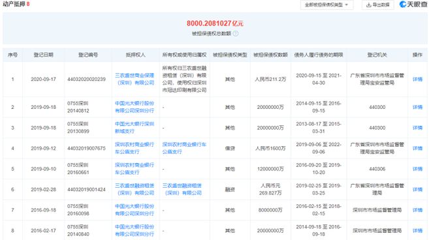Open 中国光大银行股份有限公司深圳分行 link in row 2
Image resolution: width=431 pixels, height=240 pixels.
135,107
